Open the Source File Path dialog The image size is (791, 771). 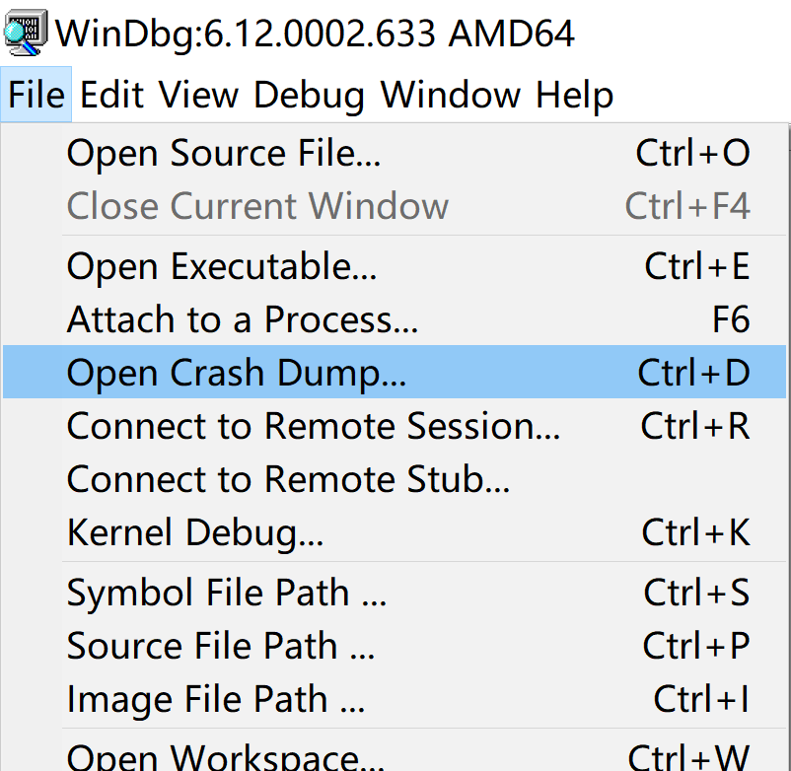221,646
